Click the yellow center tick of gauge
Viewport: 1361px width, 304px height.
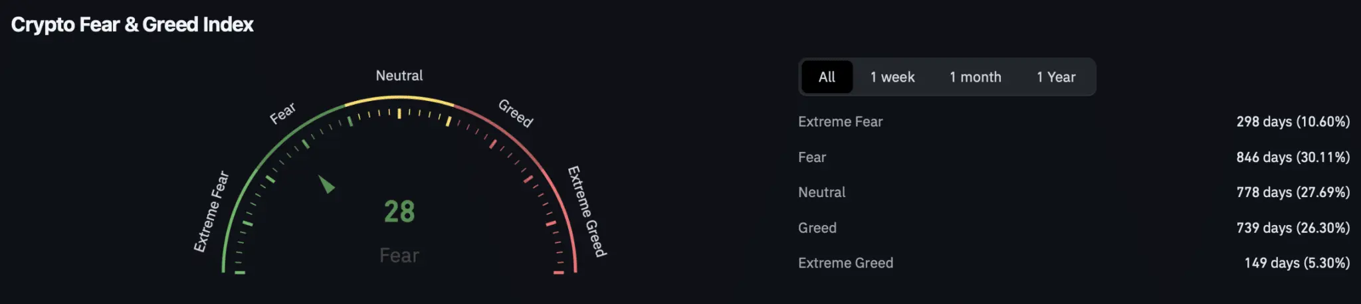coord(399,114)
